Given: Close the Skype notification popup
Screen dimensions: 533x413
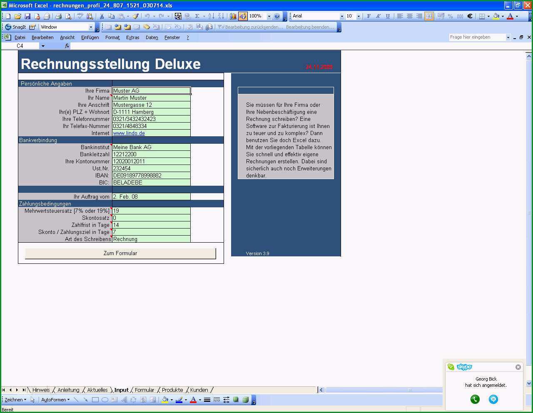Looking at the screenshot, I should [518, 367].
